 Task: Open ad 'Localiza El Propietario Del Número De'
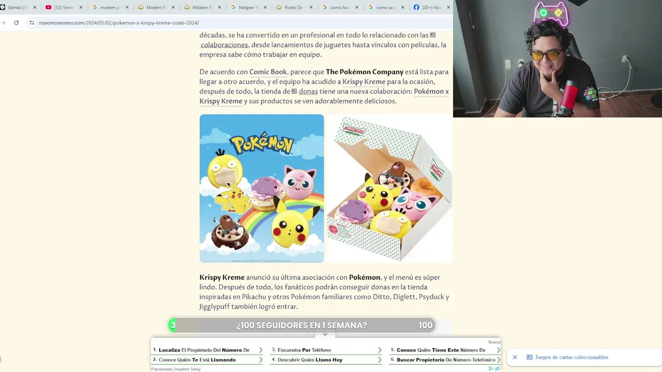pyautogui.click(x=204, y=350)
